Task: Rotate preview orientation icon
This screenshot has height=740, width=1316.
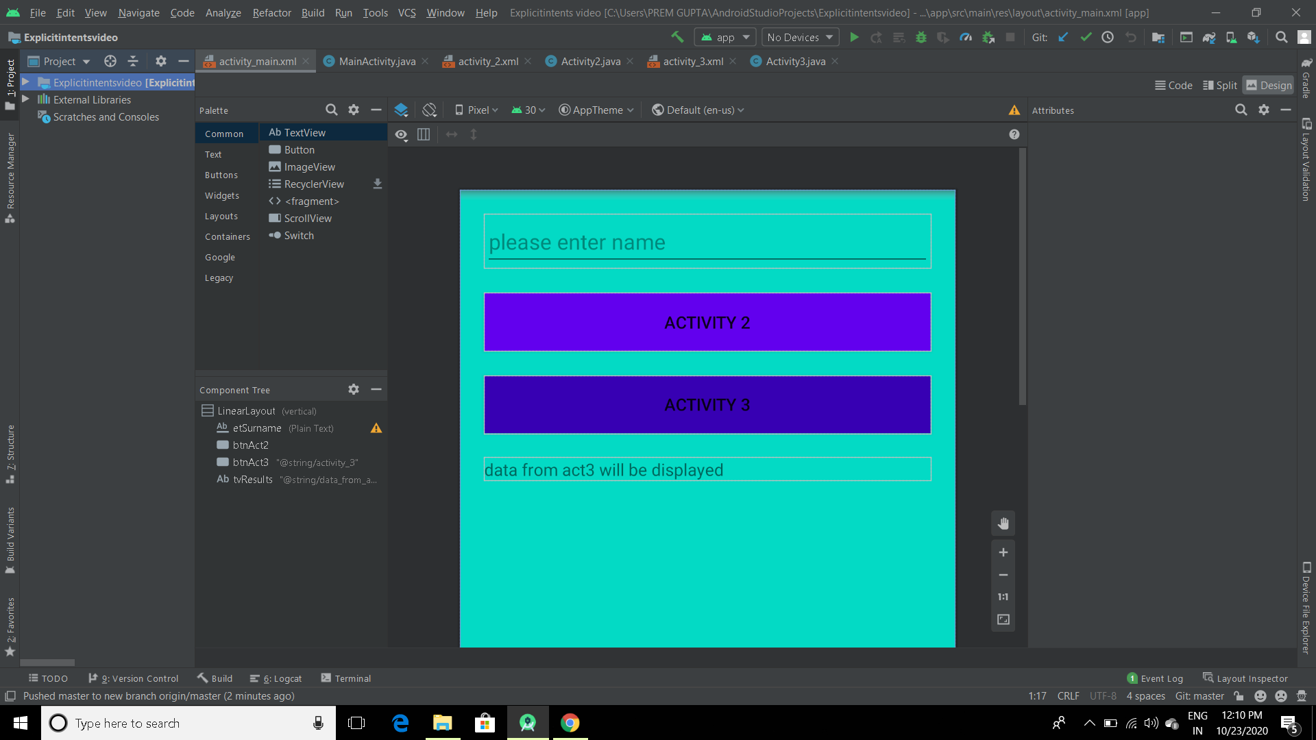Action: [429, 109]
